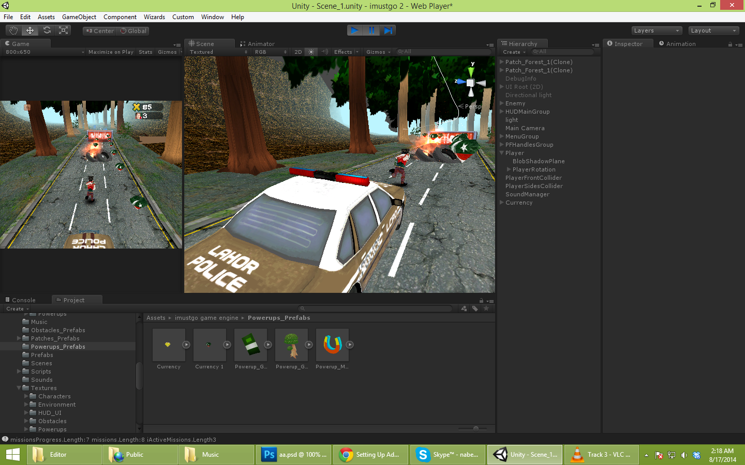The height and width of the screenshot is (465, 745).
Task: Open the Window menu
Action: 213,17
